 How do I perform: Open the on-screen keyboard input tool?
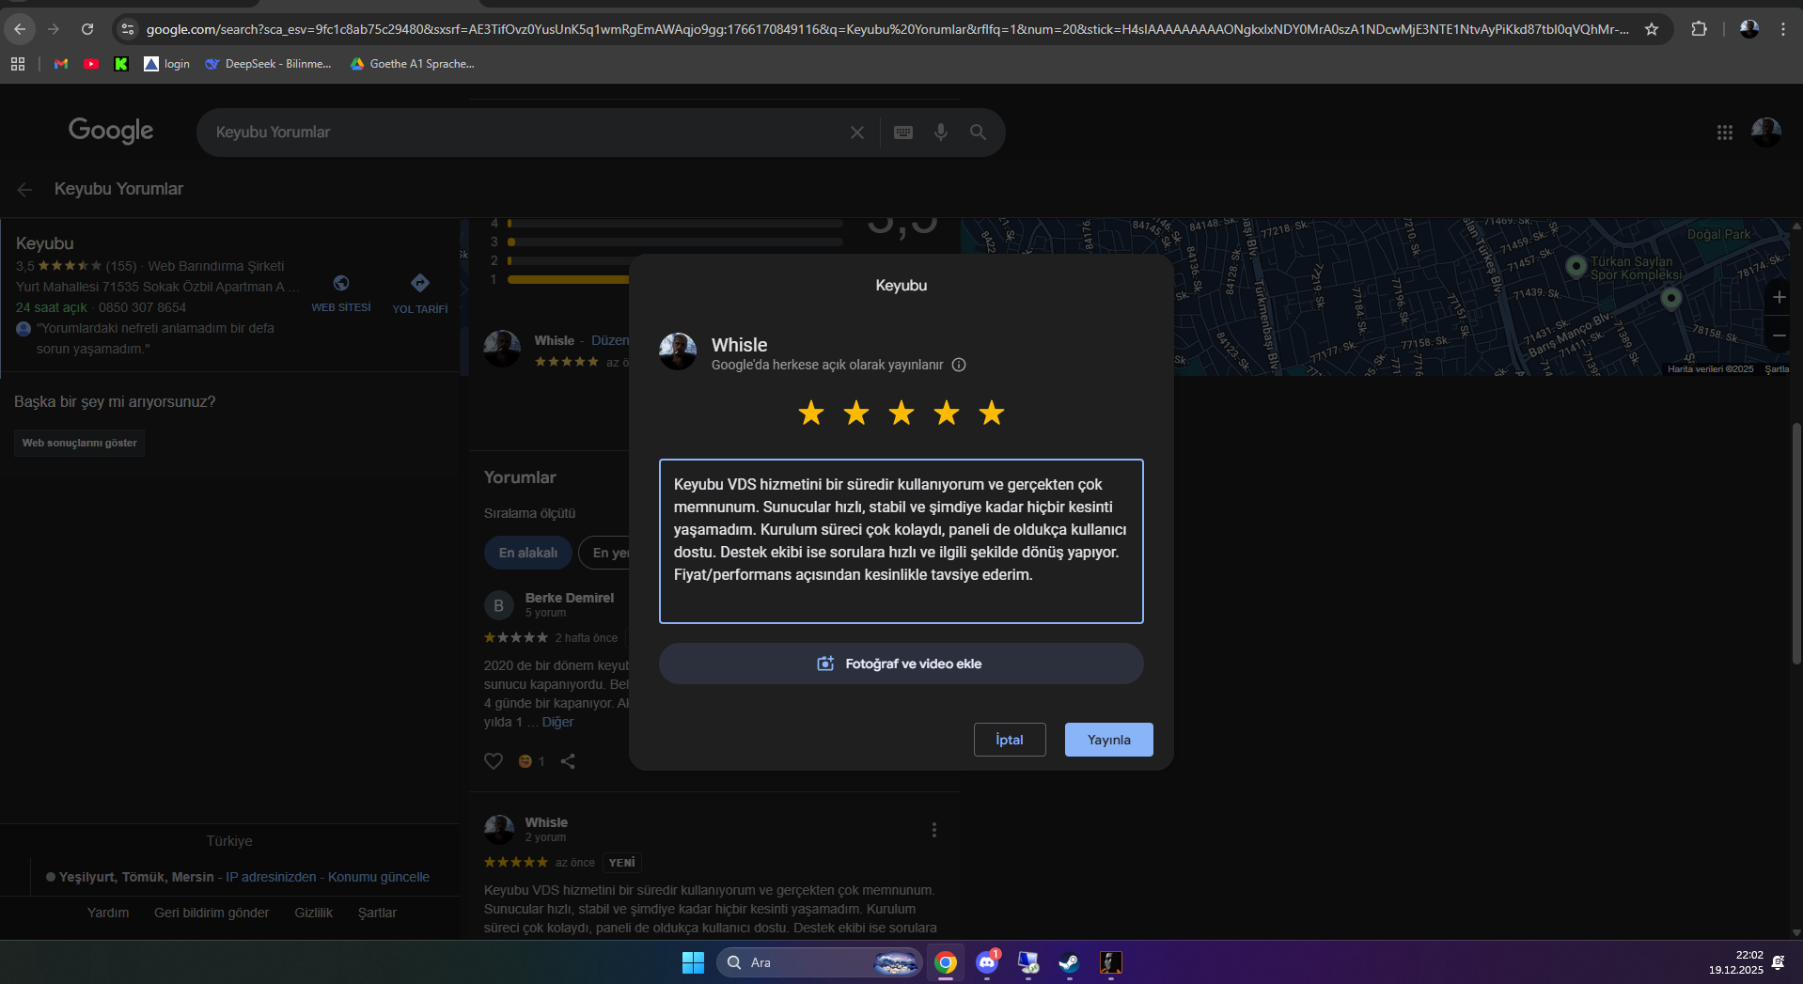(x=903, y=133)
